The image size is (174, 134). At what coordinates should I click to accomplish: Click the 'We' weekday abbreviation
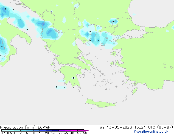102,127
